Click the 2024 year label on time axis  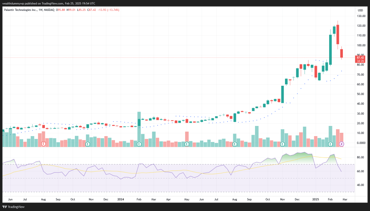click(121, 199)
